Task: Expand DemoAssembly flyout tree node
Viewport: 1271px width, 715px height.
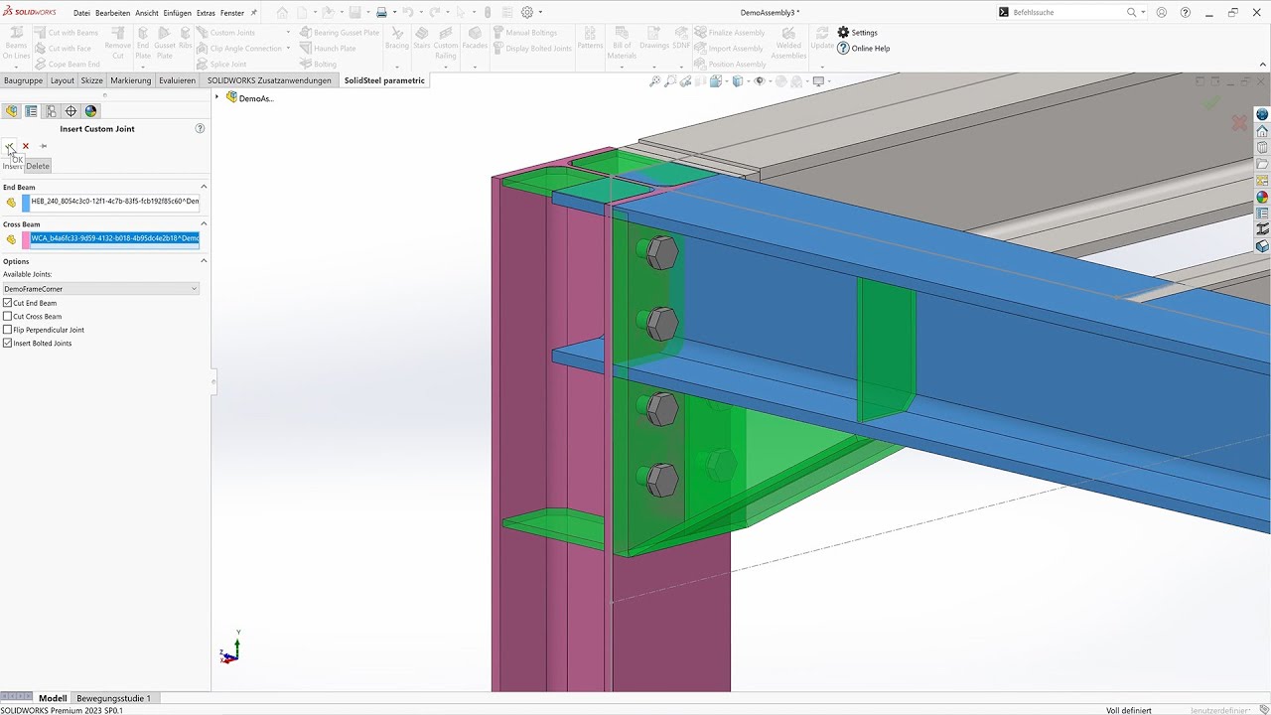Action: [x=217, y=97]
